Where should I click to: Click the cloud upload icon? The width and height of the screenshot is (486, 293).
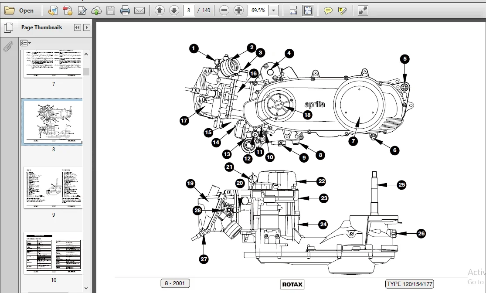(96, 10)
